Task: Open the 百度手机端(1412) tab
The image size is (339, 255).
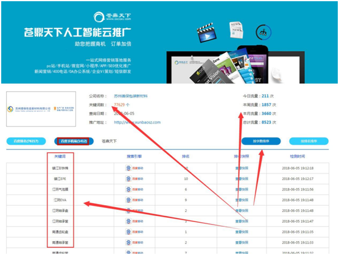Action: 74,141
